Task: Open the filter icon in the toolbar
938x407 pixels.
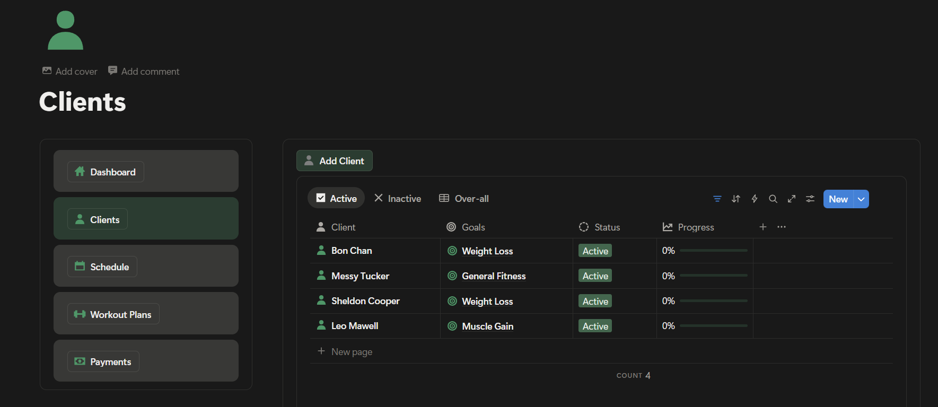Action: pos(717,199)
